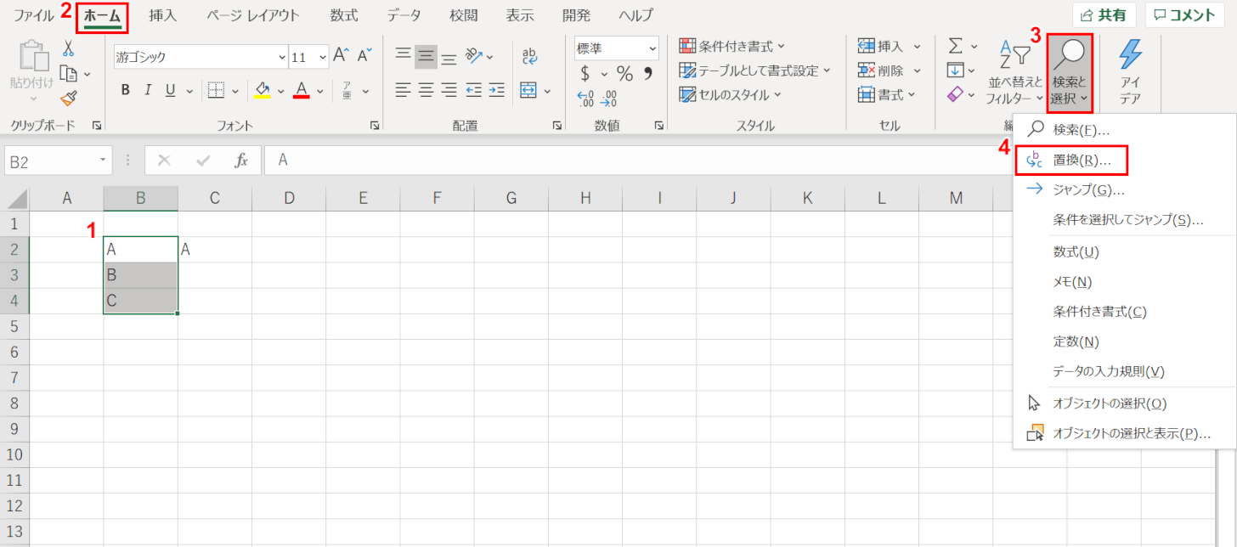The height and width of the screenshot is (547, 1237).
Task: Open the 游ゴシック font name dropdown
Action: [282, 57]
